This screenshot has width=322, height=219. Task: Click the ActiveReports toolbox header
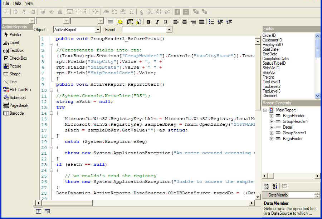(x=17, y=27)
